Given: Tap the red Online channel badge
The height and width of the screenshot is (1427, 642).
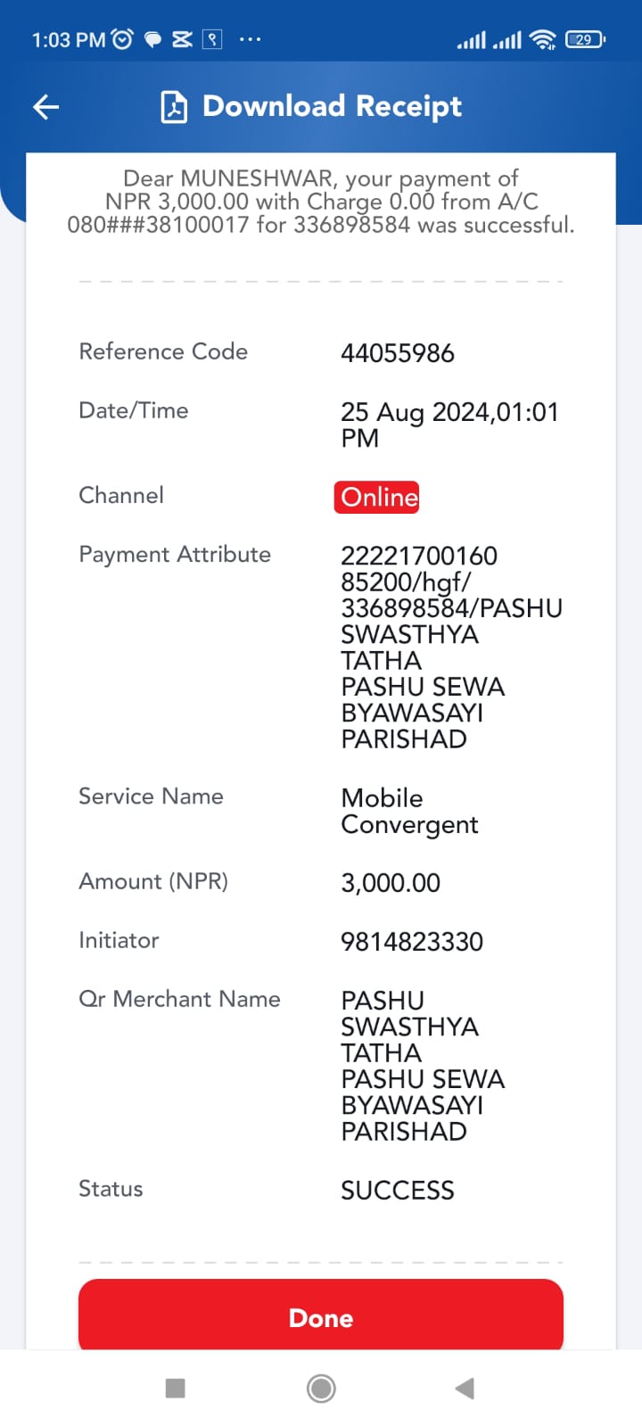Looking at the screenshot, I should [376, 497].
